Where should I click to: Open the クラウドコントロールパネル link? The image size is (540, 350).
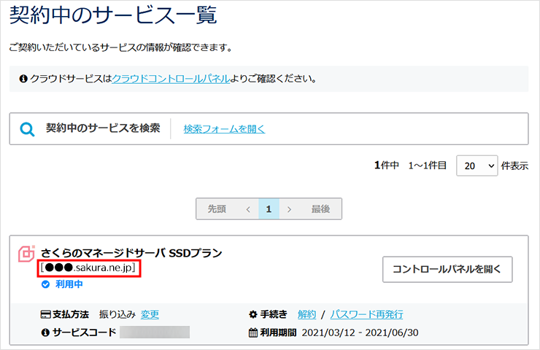pos(171,79)
